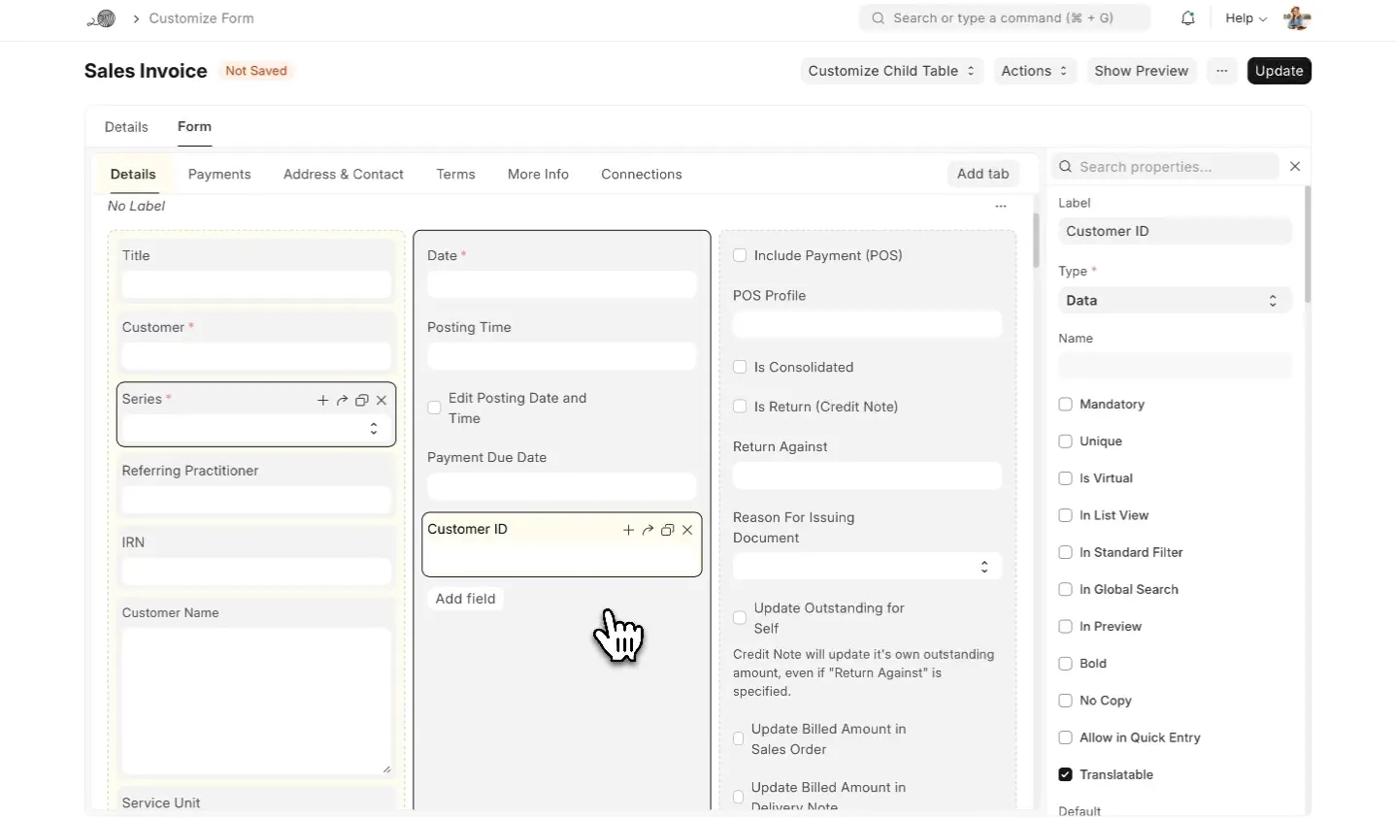This screenshot has width=1396, height=818.
Task: Switch to the Payments tab
Action: tap(219, 175)
